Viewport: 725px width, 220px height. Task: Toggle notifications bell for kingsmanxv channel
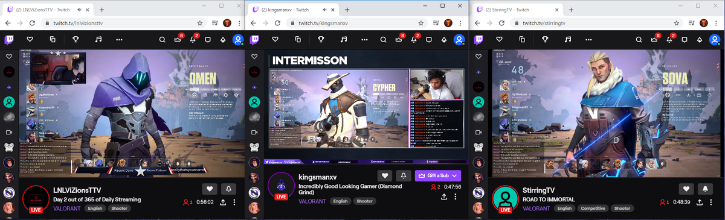point(404,176)
